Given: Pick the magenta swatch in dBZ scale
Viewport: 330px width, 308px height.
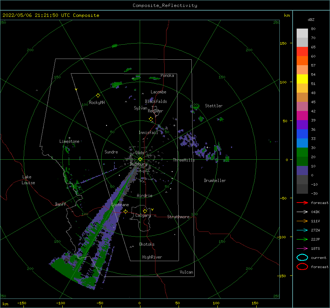Looking at the screenshot, I should [302, 116].
